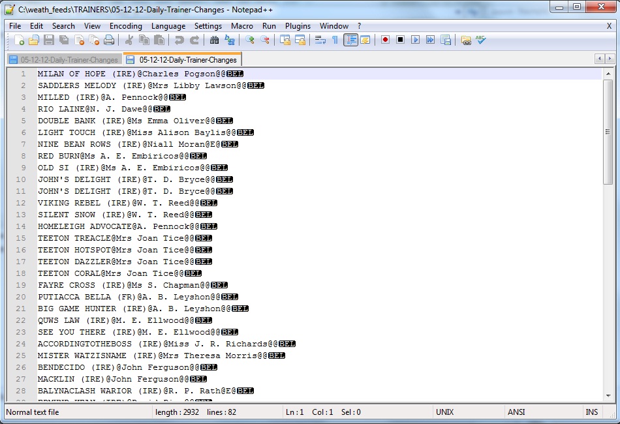Run spell check with the ABC icon
Viewport: 620px width, 424px height.
480,40
